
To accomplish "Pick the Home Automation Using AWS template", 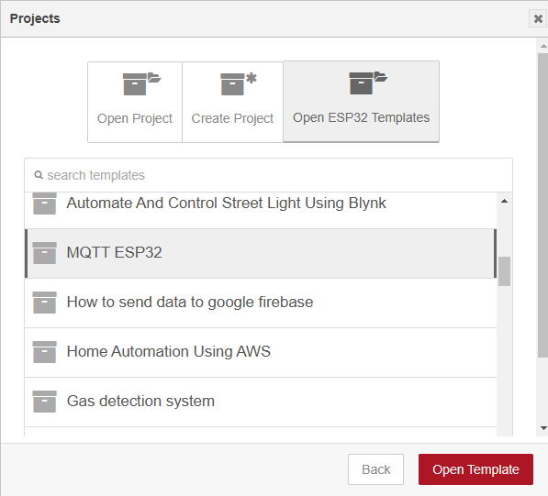I will (x=261, y=352).
